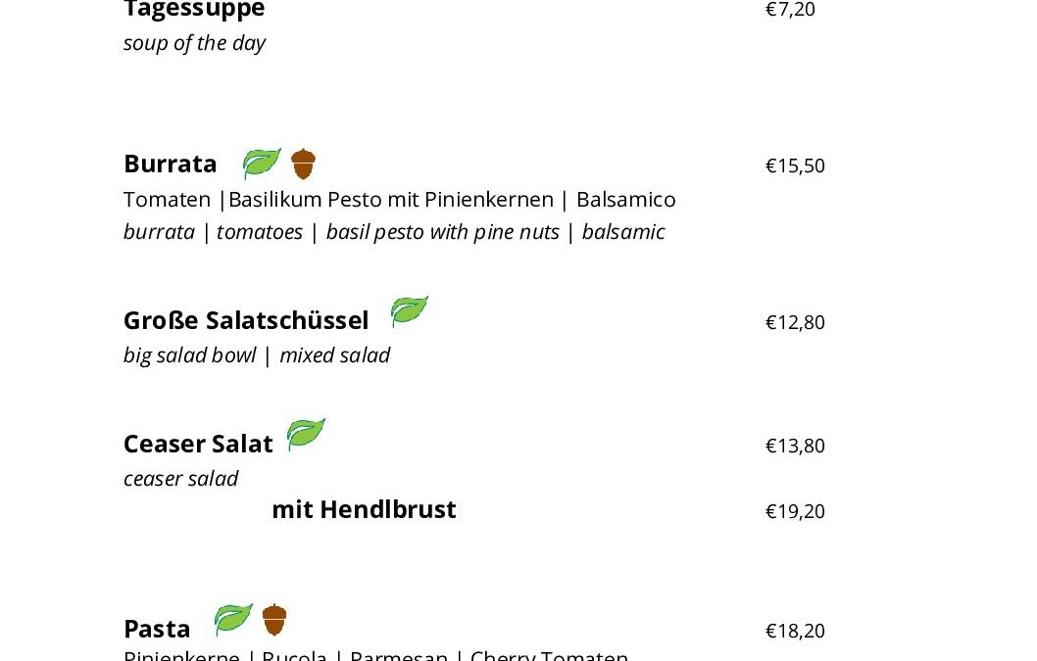Click the brown acorn icon beside Burrata

(304, 164)
